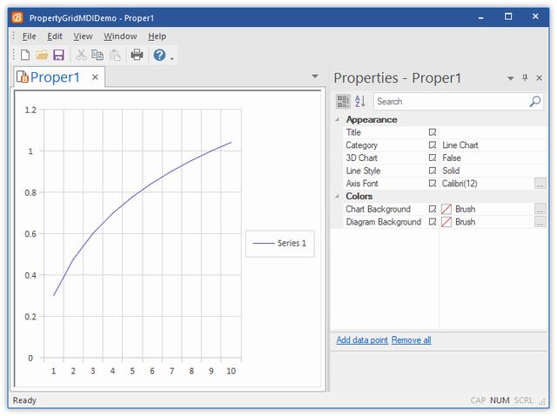557x416 pixels.
Task: Click the 3D Chart property marker box
Action: [432, 158]
